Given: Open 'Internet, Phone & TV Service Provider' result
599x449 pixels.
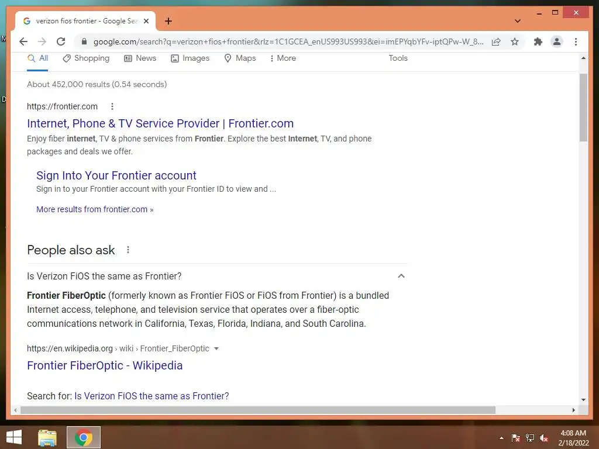Looking at the screenshot, I should pyautogui.click(x=160, y=123).
